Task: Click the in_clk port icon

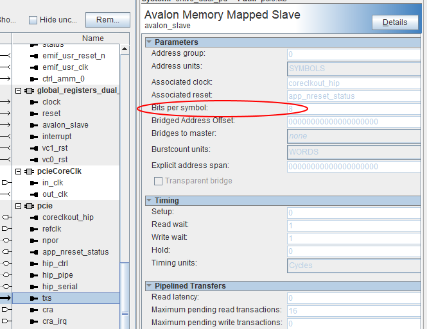Action: [x=34, y=183]
